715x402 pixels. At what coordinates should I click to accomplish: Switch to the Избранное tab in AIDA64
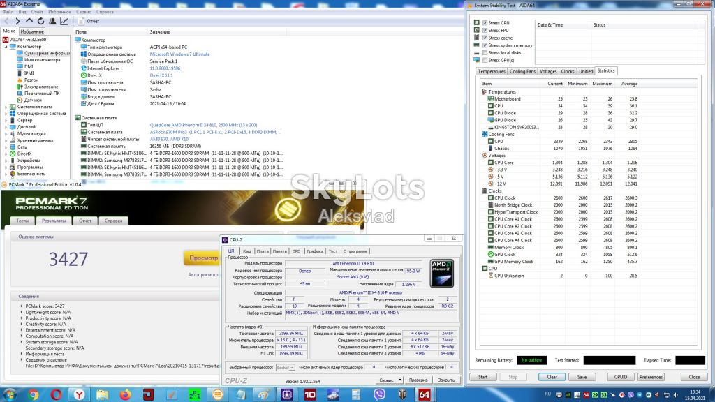[32, 31]
